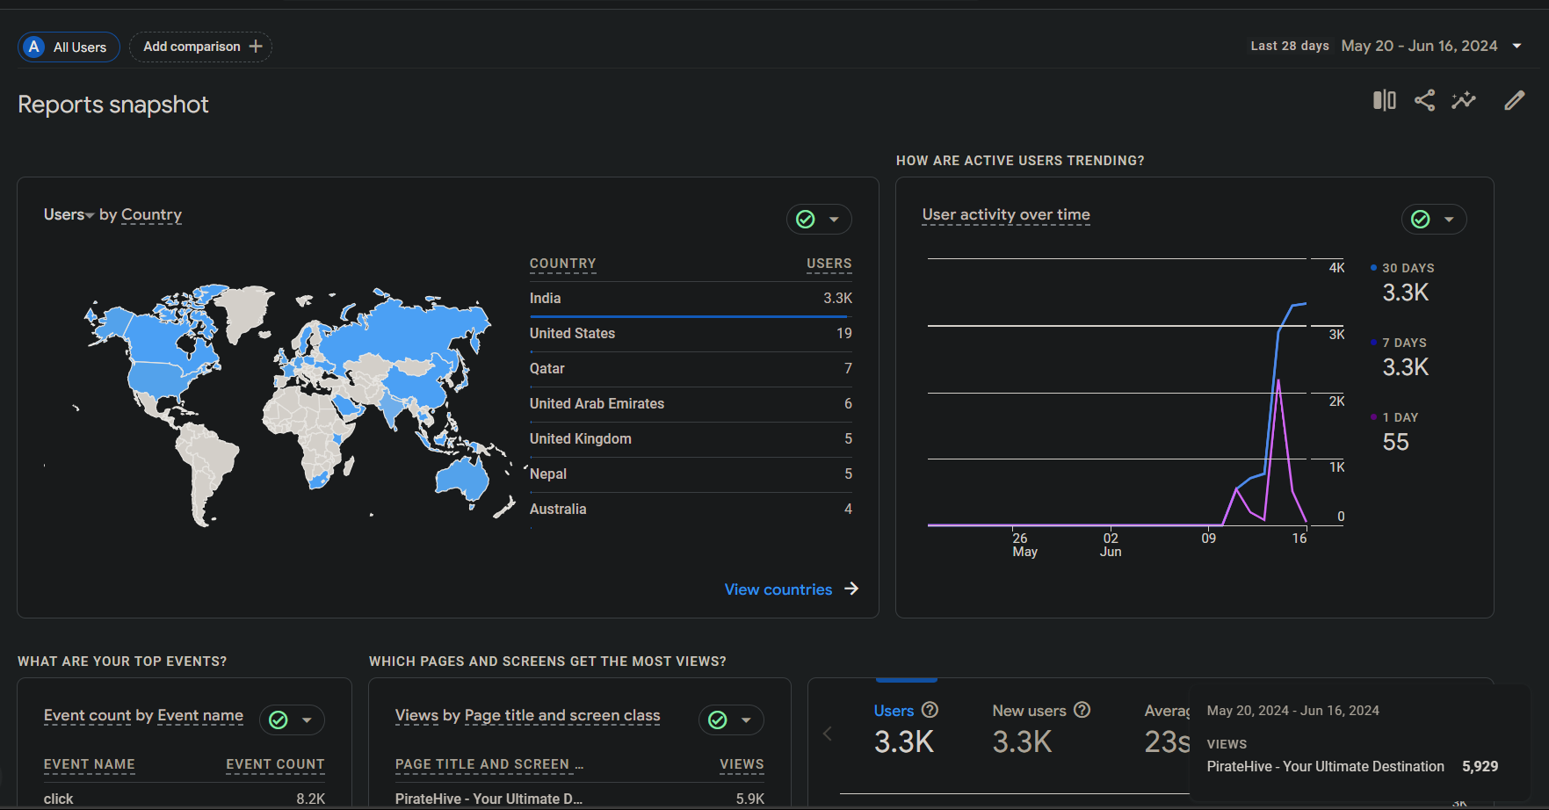Click the United Arab Emirates row
This screenshot has height=810, width=1549.
click(x=691, y=404)
